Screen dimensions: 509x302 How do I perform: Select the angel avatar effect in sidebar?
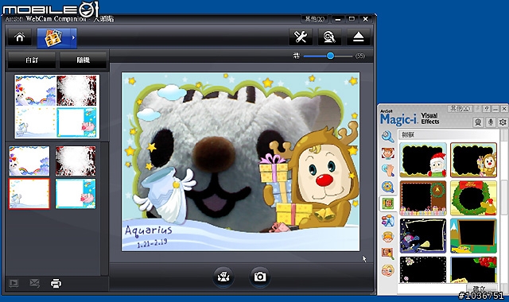point(387,237)
